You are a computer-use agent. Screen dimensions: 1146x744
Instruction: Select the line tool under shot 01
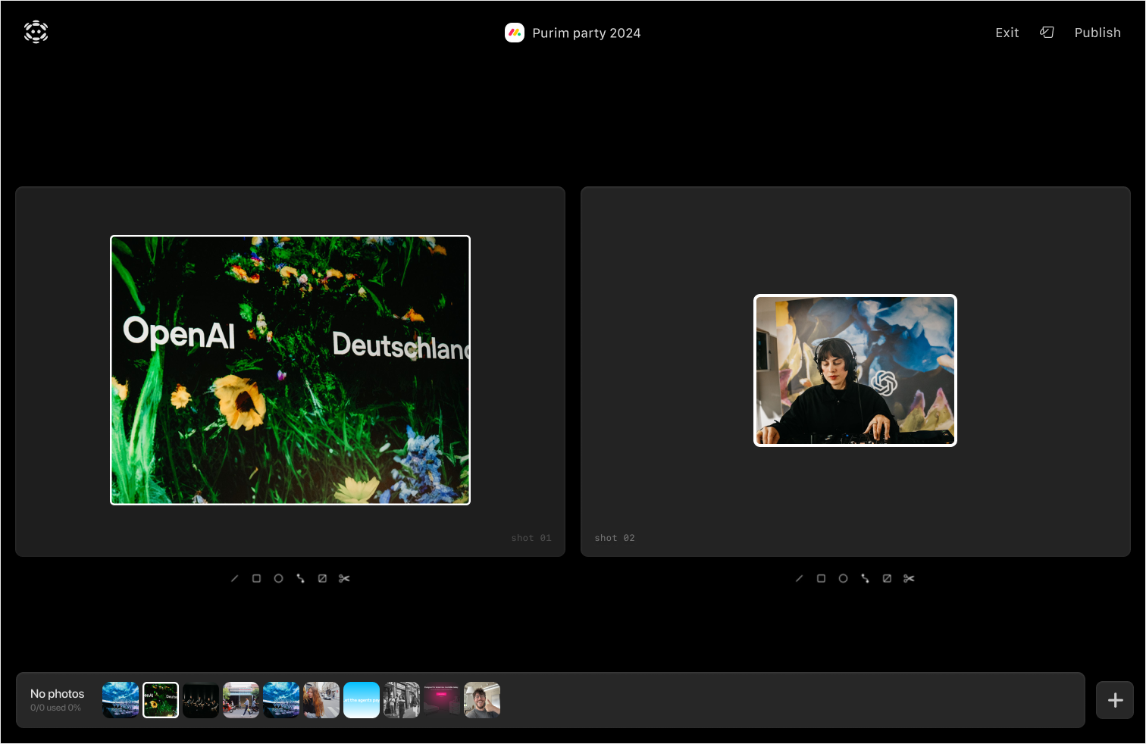coord(235,579)
